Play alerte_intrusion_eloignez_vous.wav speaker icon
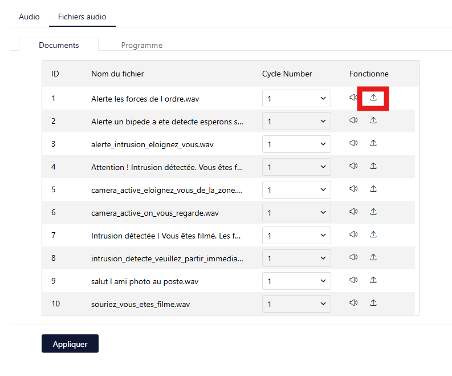452x376 pixels. coord(353,143)
